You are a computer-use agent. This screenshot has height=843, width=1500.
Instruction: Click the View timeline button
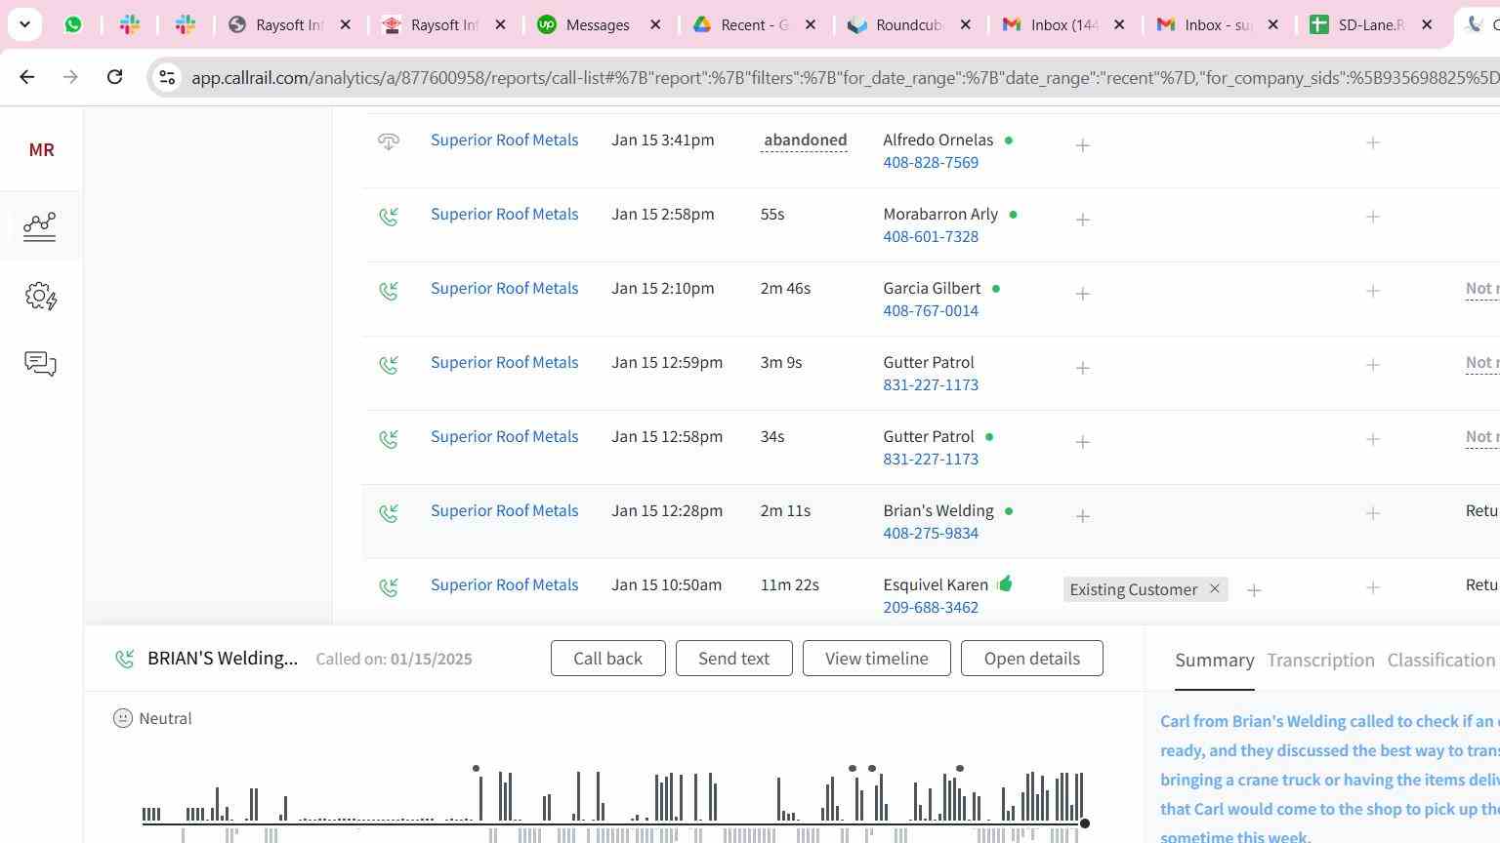(x=876, y=659)
